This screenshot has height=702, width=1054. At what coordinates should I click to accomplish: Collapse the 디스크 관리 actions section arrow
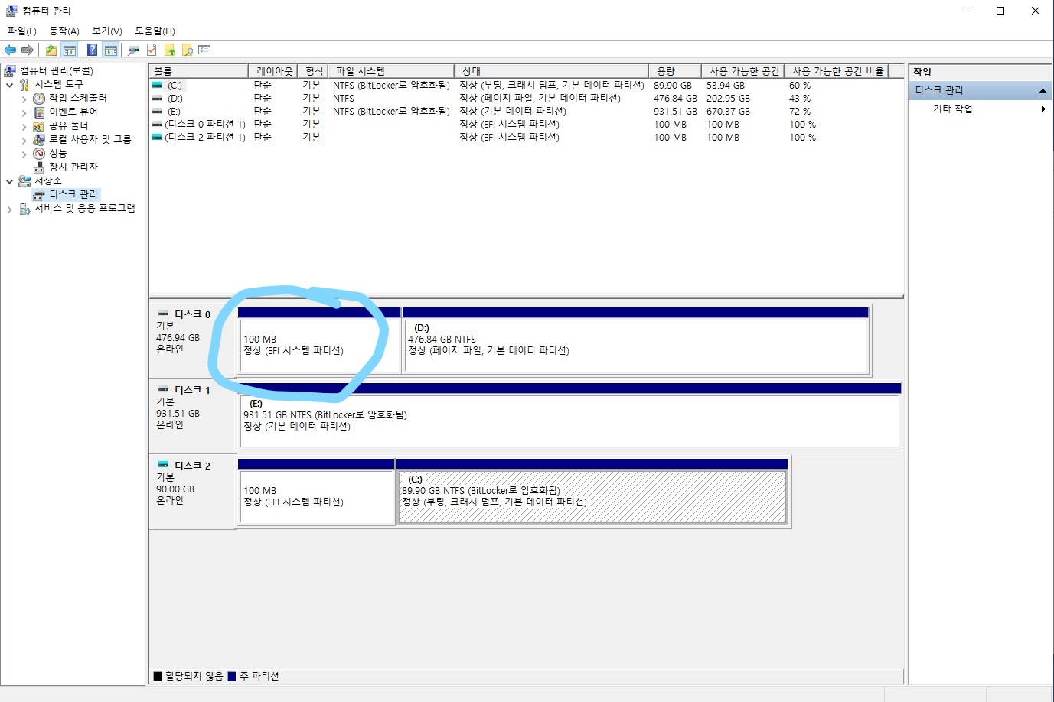(1043, 91)
